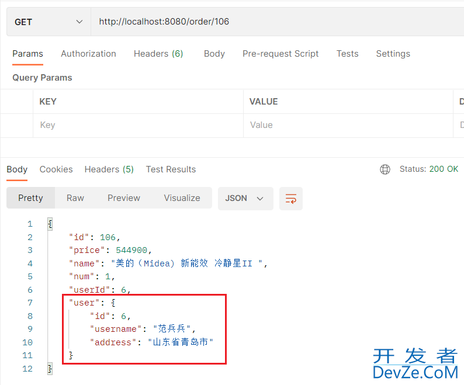The height and width of the screenshot is (385, 464).
Task: Switch to Raw response view
Action: [75, 198]
